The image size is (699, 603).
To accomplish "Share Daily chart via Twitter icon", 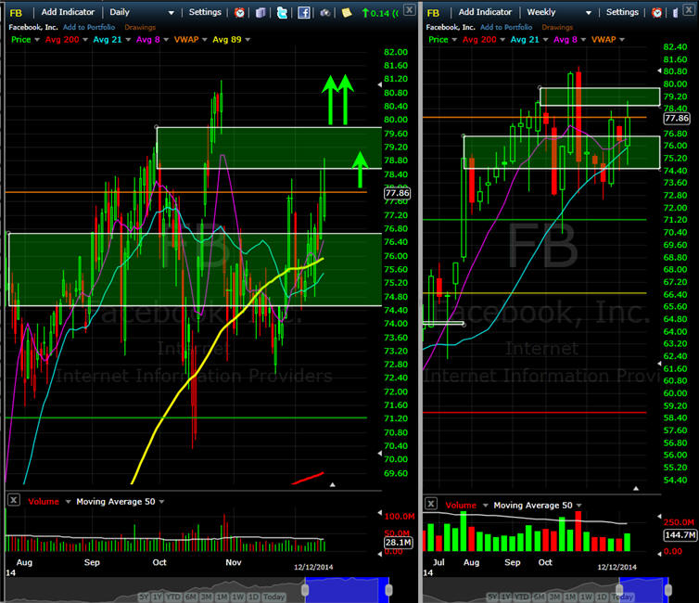I will pyautogui.click(x=282, y=12).
